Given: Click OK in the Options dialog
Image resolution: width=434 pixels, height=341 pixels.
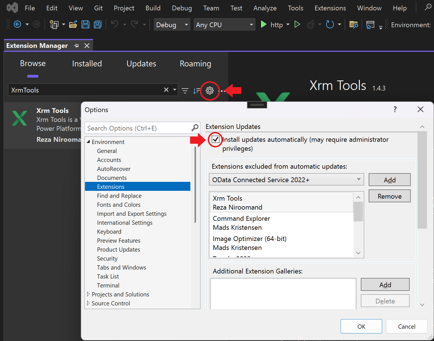Looking at the screenshot, I should pos(361,326).
